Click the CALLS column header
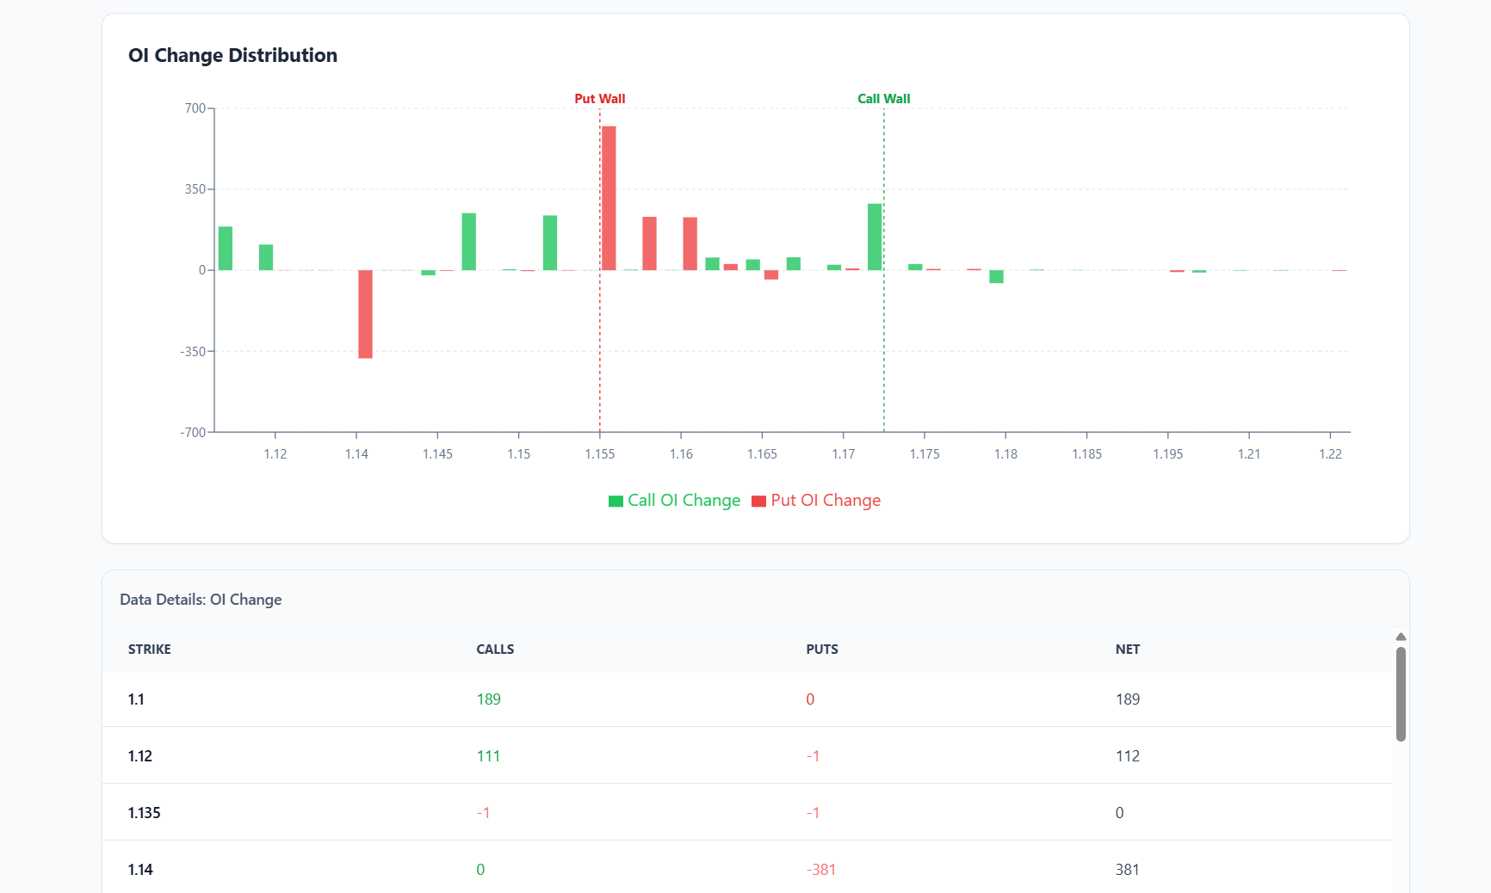Viewport: 1491px width, 893px height. point(495,650)
